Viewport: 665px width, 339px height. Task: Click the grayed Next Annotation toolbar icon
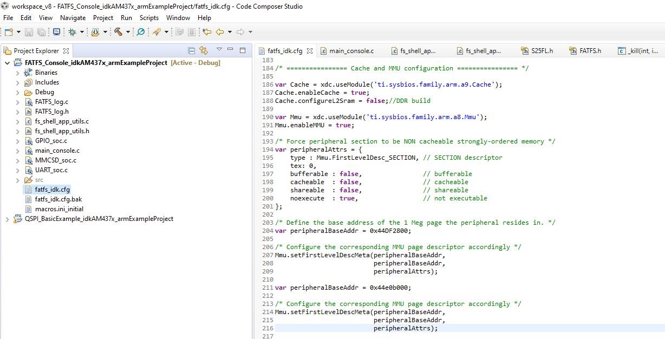(179, 32)
